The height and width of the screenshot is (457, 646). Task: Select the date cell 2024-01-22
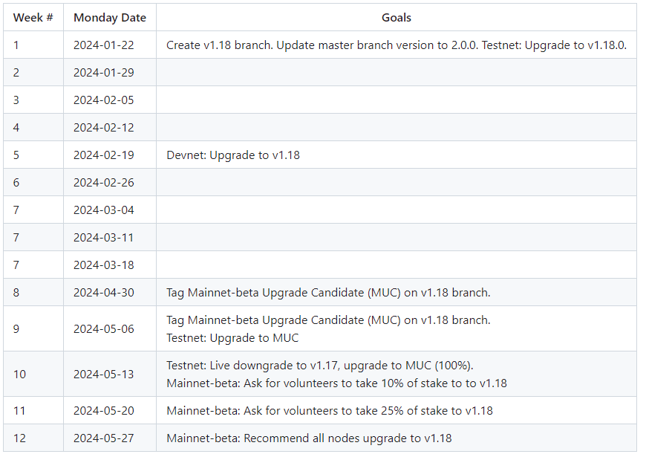(x=103, y=45)
